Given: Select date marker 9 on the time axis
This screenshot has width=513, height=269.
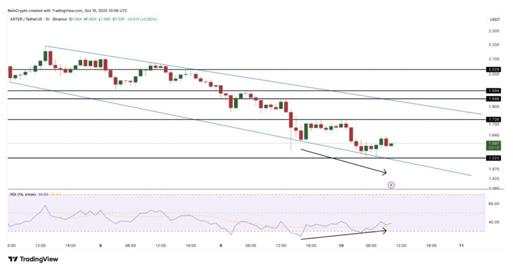Looking at the screenshot, I should point(221,245).
